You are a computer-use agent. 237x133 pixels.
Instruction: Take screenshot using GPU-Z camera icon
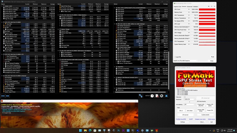209,6
